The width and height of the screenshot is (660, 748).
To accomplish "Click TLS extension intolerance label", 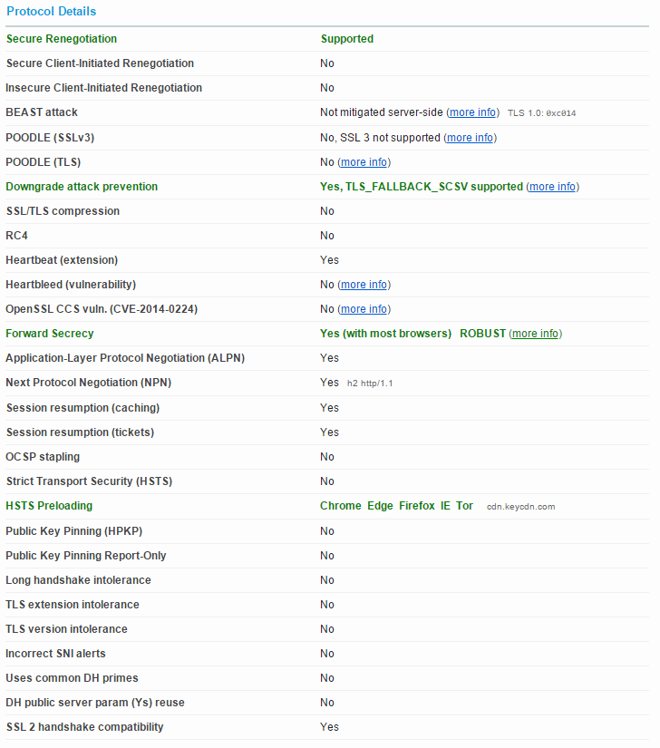I will 73,605.
